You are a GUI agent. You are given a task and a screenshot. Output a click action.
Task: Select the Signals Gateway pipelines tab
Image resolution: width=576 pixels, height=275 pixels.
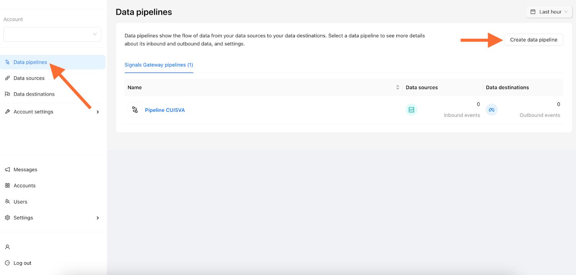[x=159, y=65]
